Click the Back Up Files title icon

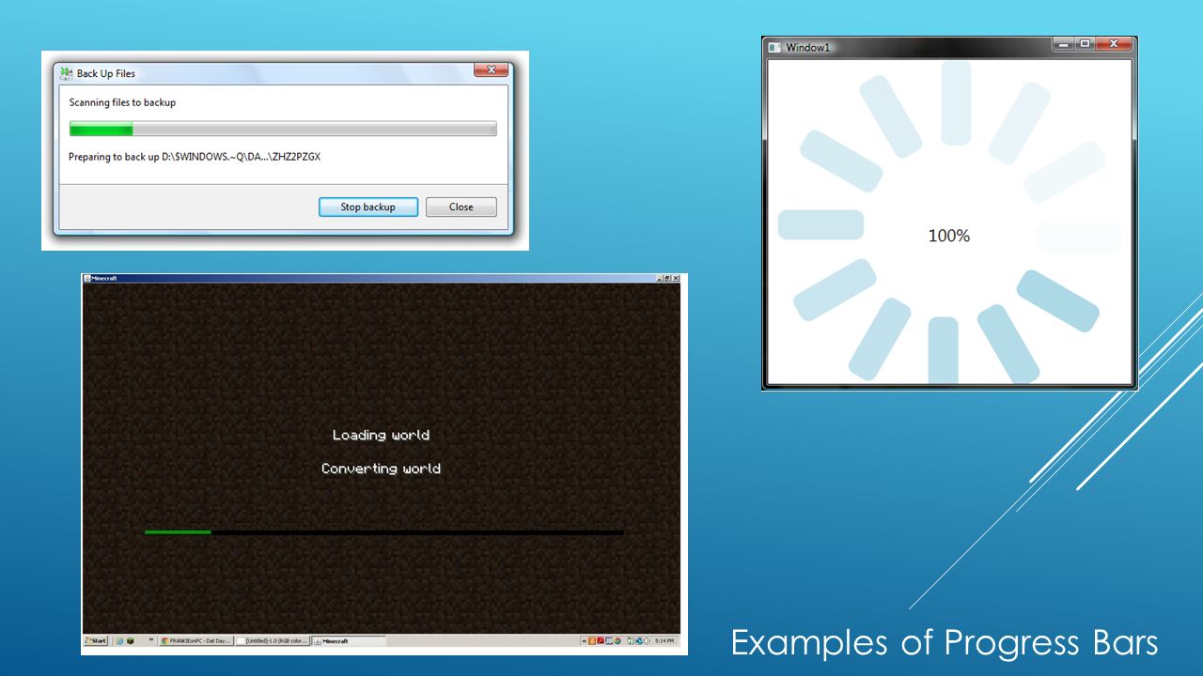click(x=66, y=73)
